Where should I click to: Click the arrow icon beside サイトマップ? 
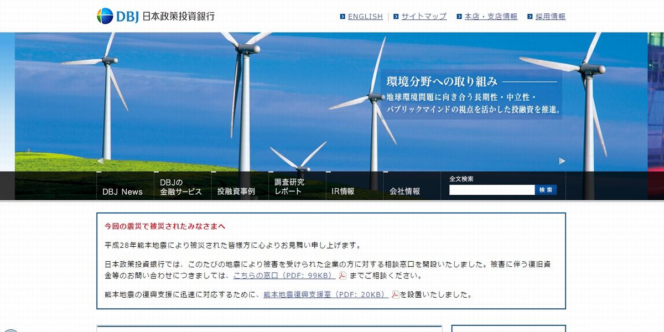click(x=396, y=17)
